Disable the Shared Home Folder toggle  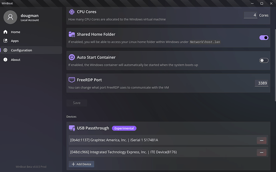(x=264, y=38)
